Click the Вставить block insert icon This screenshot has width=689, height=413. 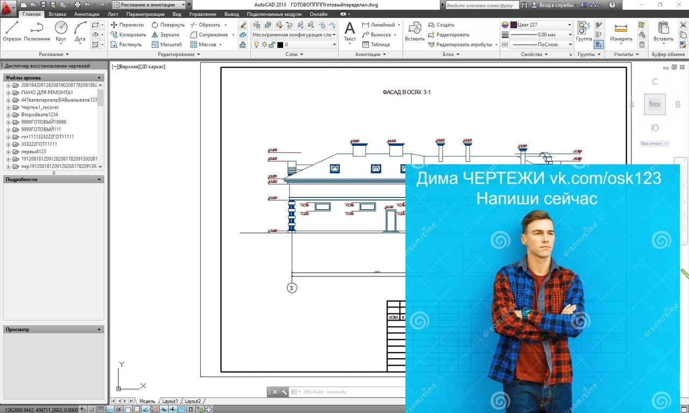point(414,31)
